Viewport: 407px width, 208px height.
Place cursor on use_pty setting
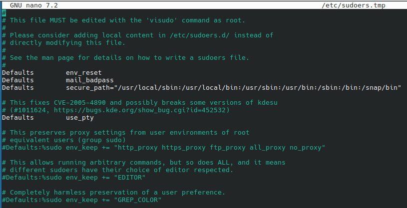pos(79,117)
